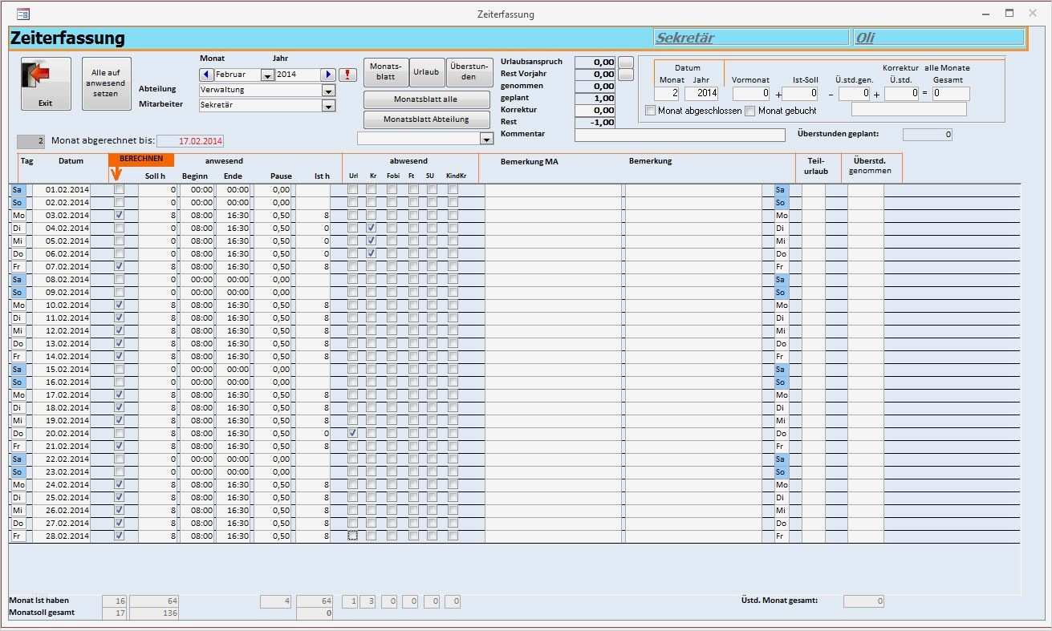Click the Monatsblatt button

pos(385,71)
